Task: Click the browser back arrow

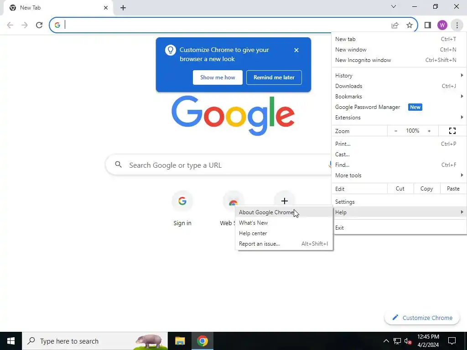Action: pos(10,25)
